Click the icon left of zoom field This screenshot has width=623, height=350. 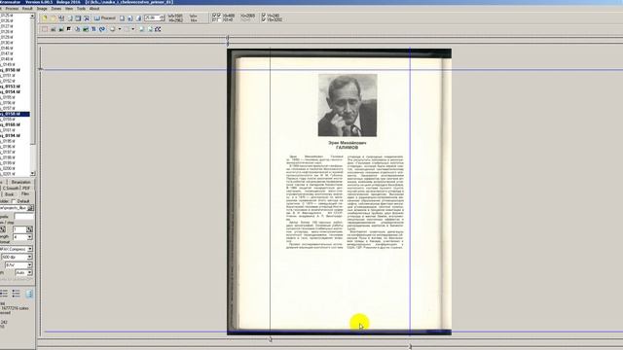tap(138, 18)
